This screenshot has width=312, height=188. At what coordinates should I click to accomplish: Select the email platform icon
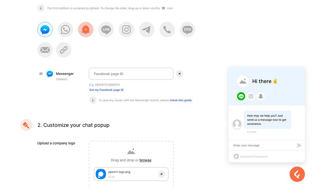click(x=45, y=50)
